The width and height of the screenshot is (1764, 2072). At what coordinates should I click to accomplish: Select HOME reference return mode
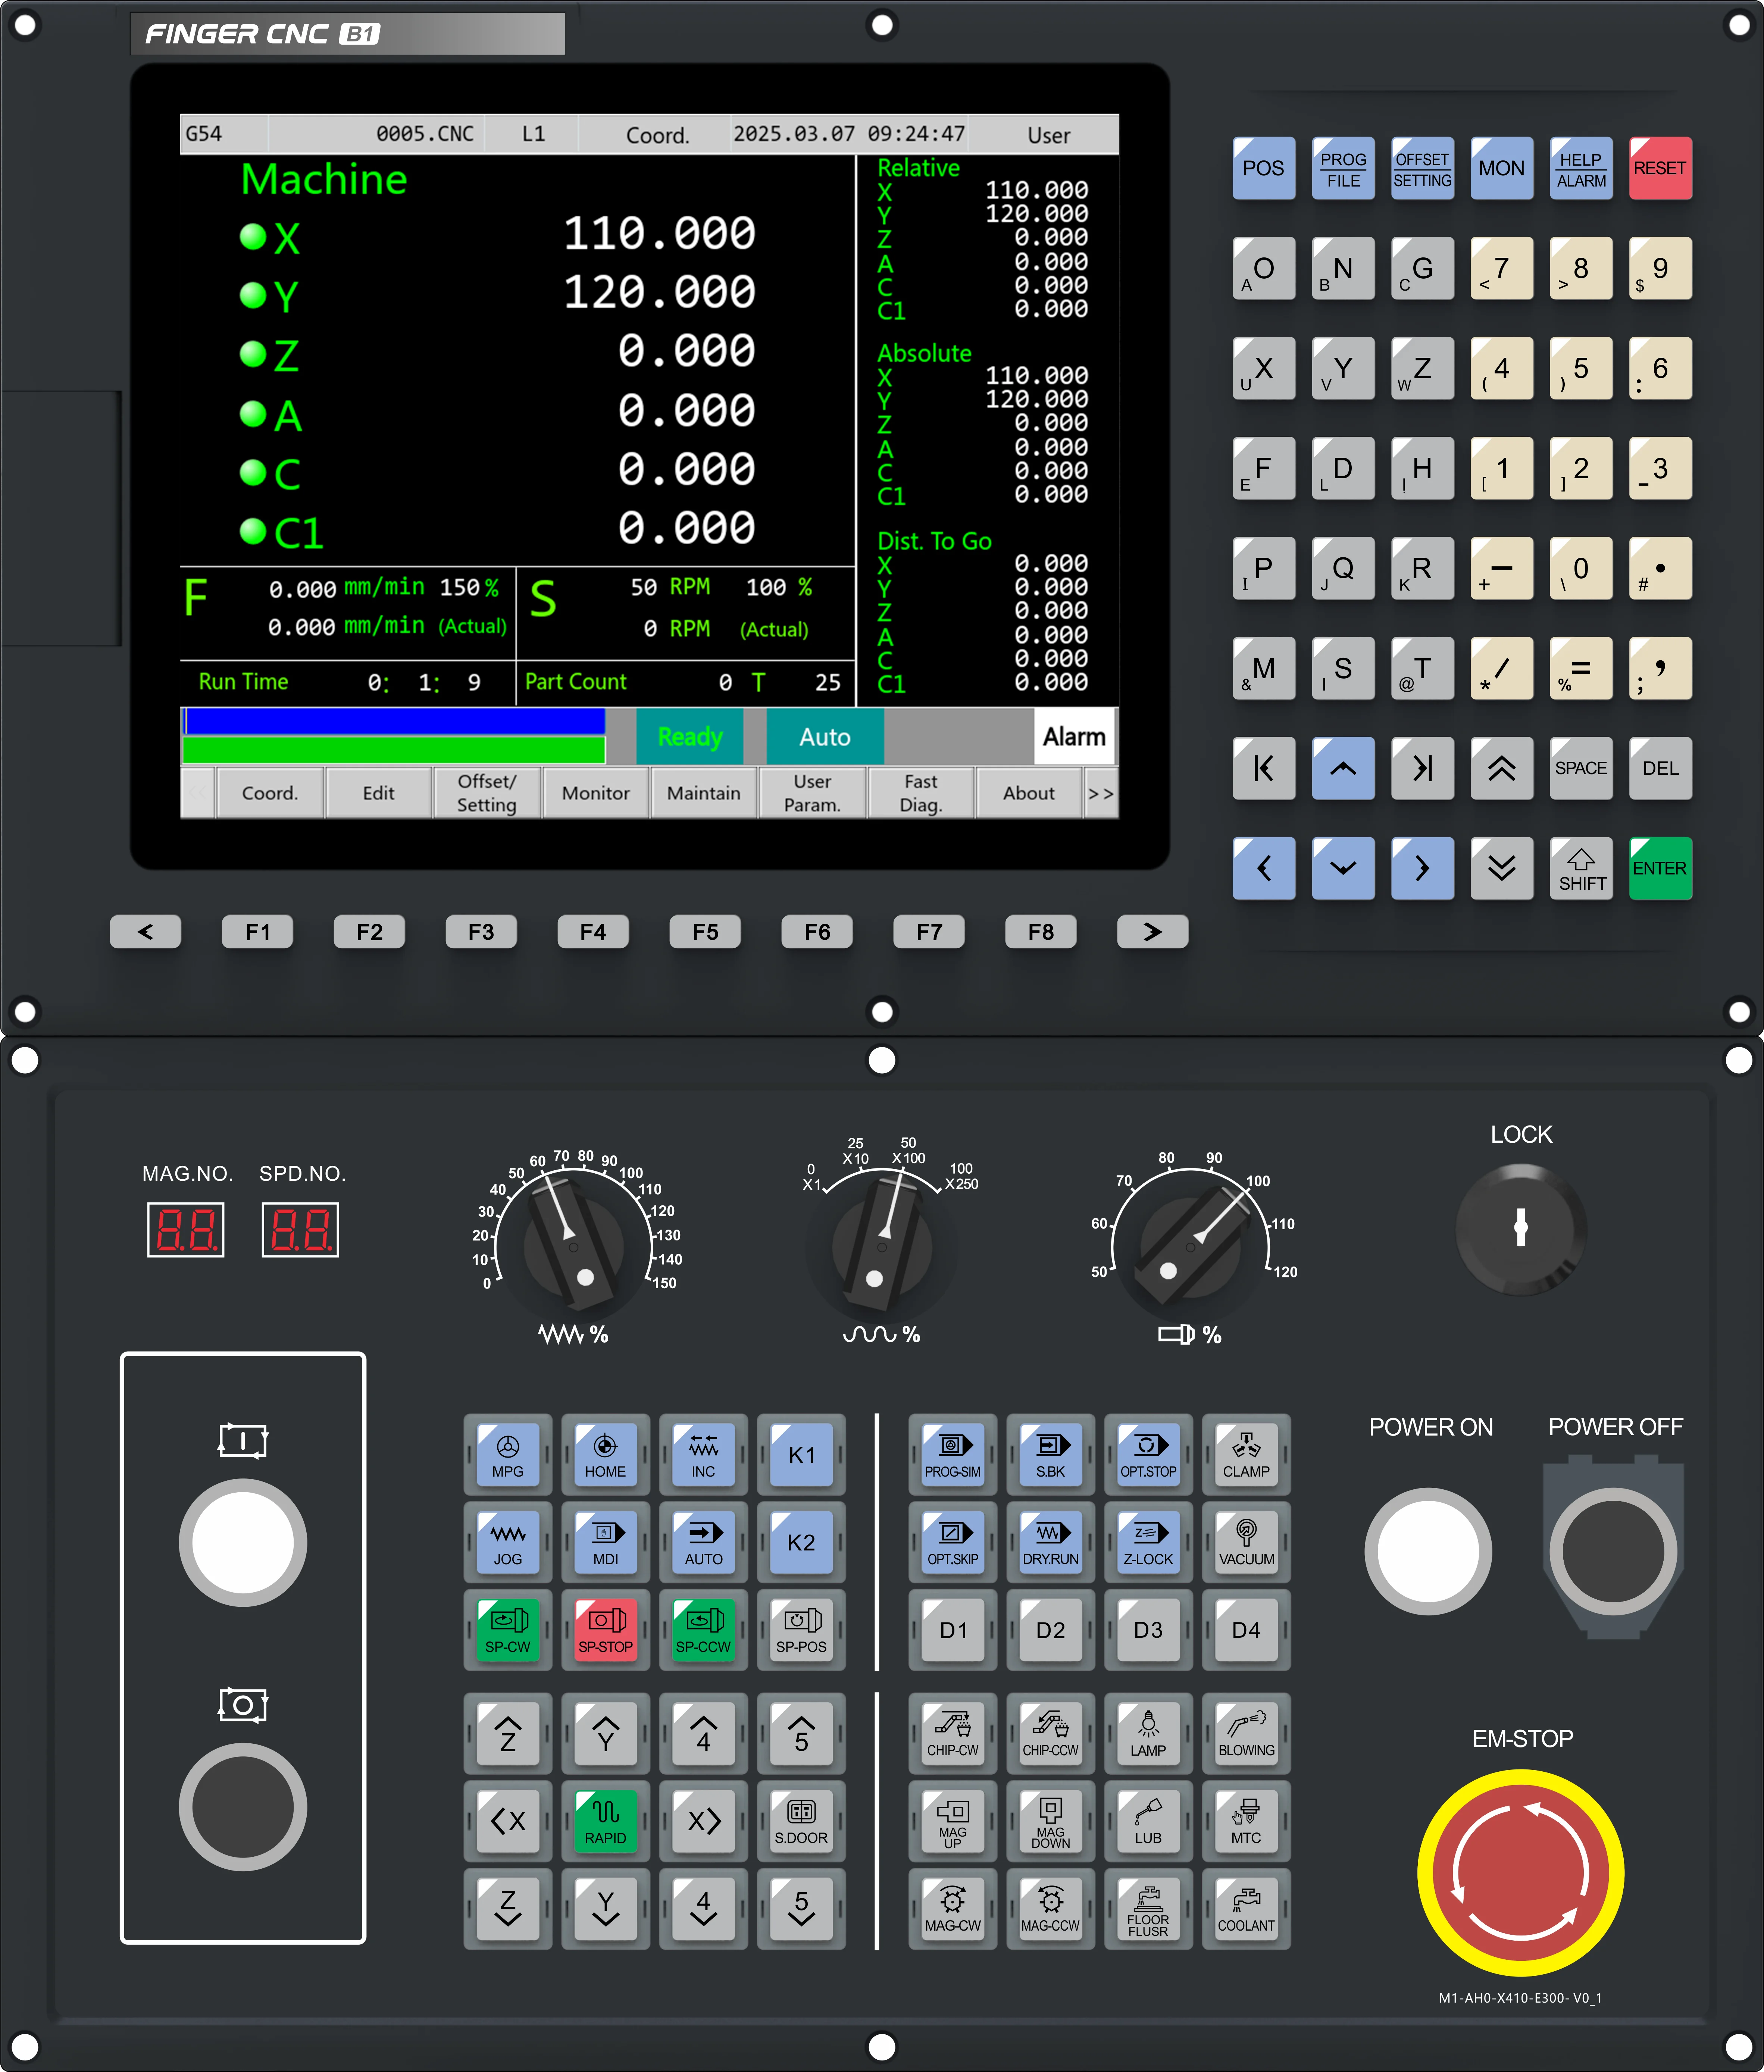(x=605, y=1455)
